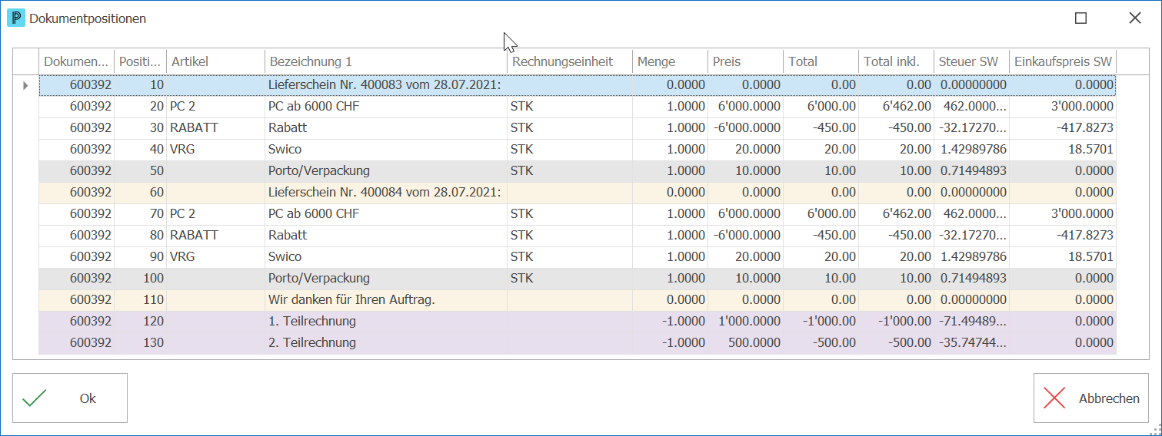Viewport: 1162px width, 436px height.
Task: Click article 'VRG' in position 90
Action: [182, 256]
